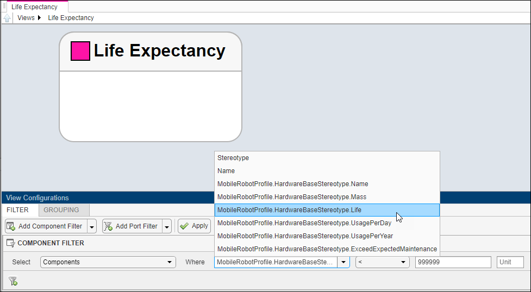Open the Add Component Filter dropdown arrow
This screenshot has height=292, width=531.
pos(92,226)
